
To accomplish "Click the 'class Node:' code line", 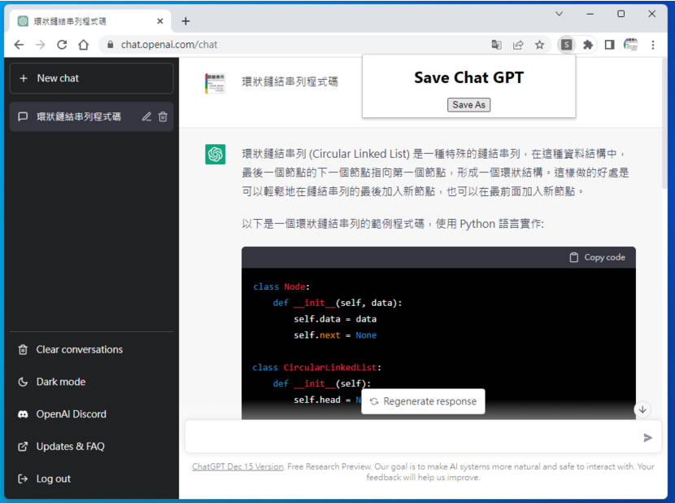I will 281,286.
